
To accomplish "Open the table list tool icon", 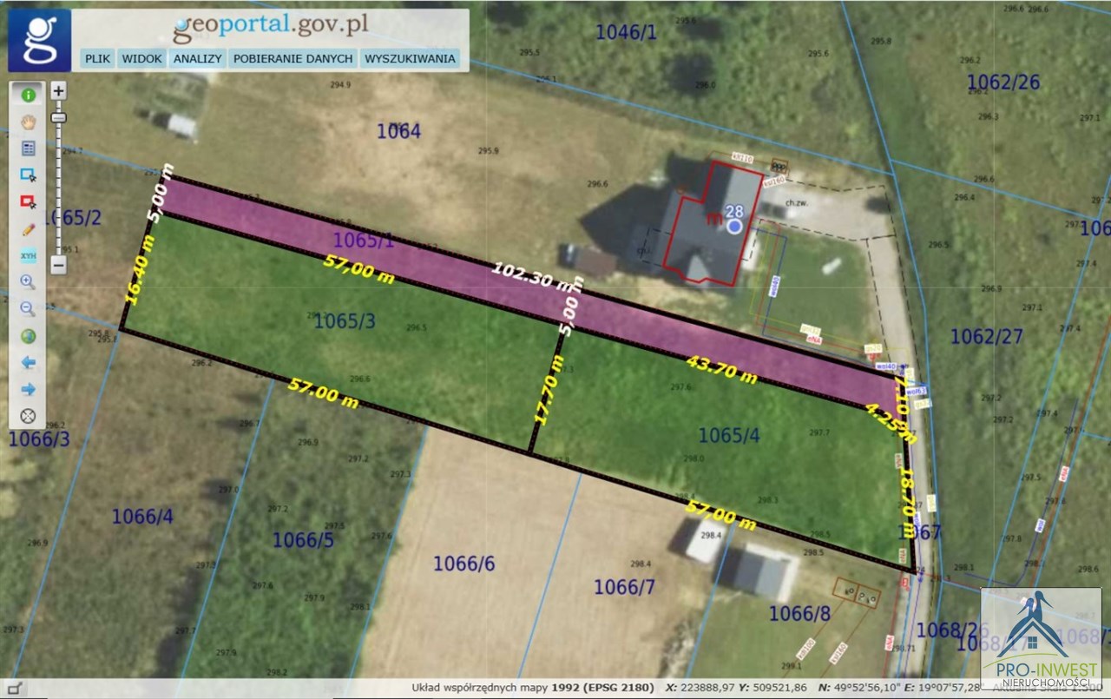I will point(28,148).
